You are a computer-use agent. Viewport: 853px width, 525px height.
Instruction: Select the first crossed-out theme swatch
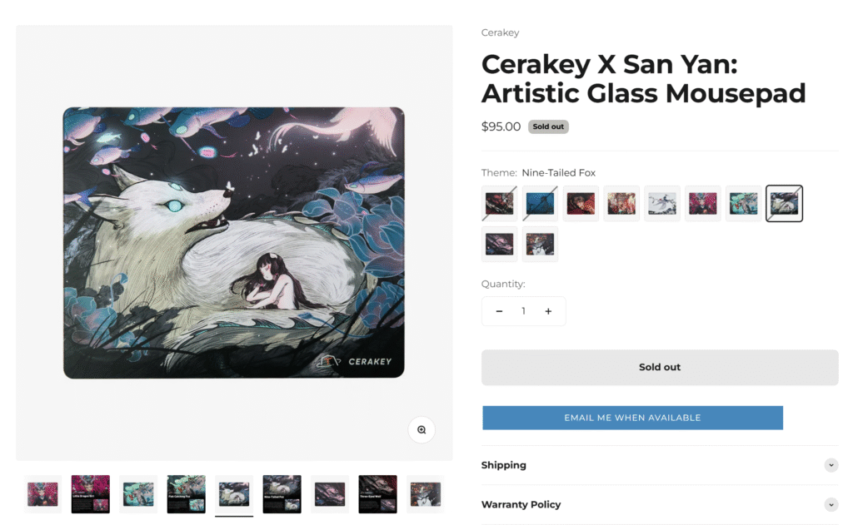pyautogui.click(x=499, y=203)
